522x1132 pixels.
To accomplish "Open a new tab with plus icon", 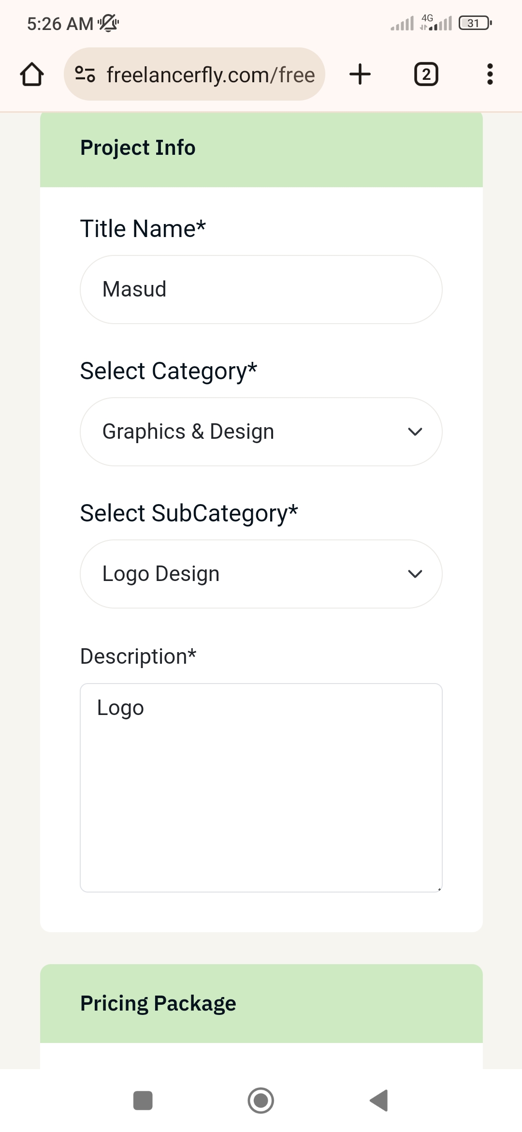I will [360, 74].
